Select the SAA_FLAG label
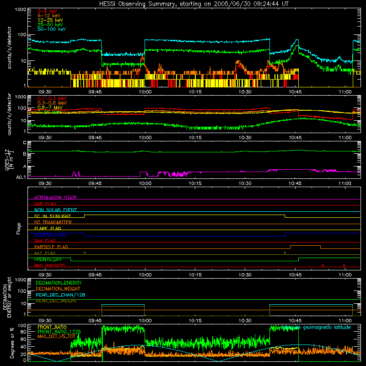 click(45, 241)
